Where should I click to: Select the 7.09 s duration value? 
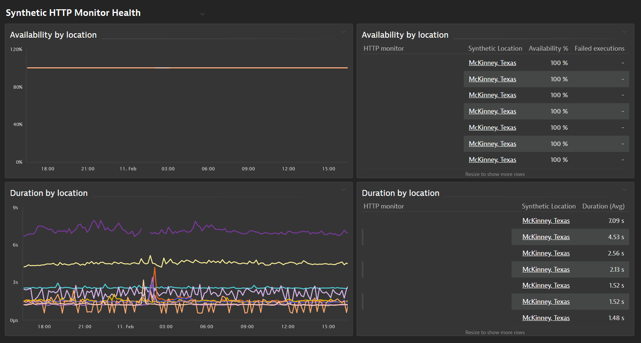[616, 221]
